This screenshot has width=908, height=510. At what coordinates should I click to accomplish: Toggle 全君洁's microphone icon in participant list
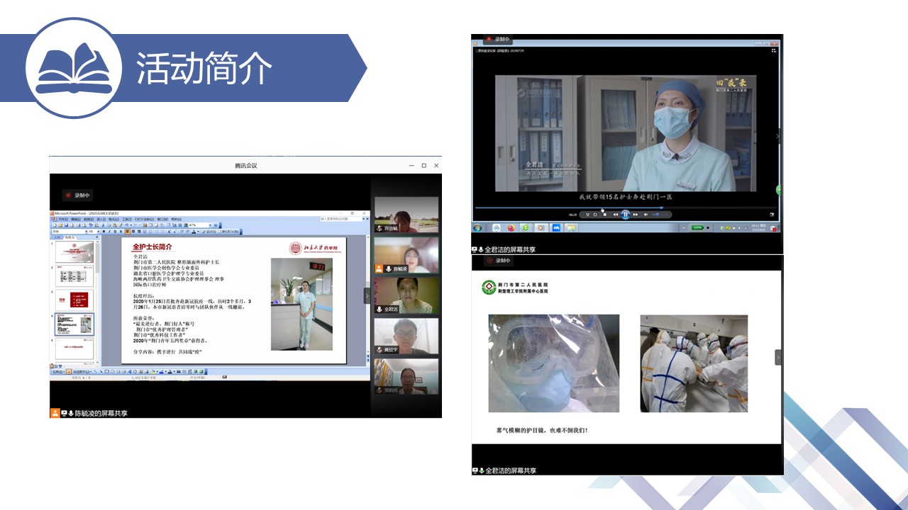coord(380,310)
